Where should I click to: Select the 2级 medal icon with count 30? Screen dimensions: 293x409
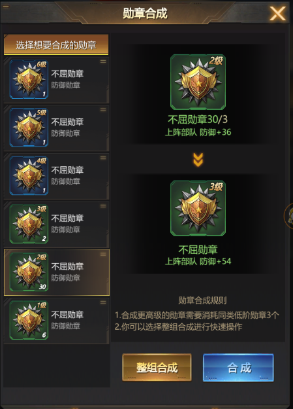pyautogui.click(x=29, y=272)
